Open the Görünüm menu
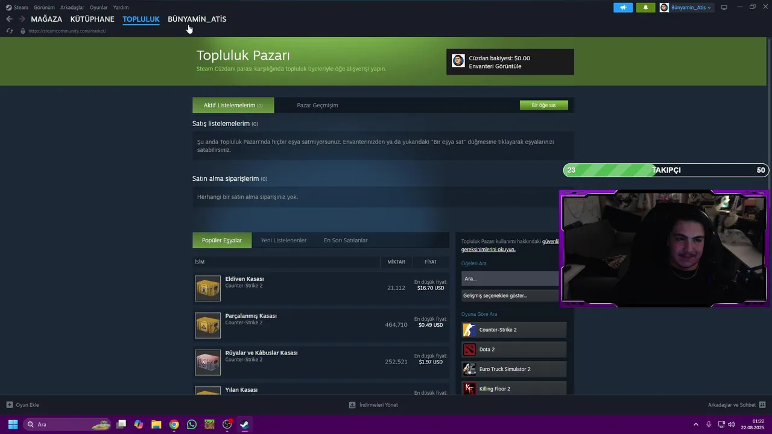The image size is (772, 434). pos(44,7)
